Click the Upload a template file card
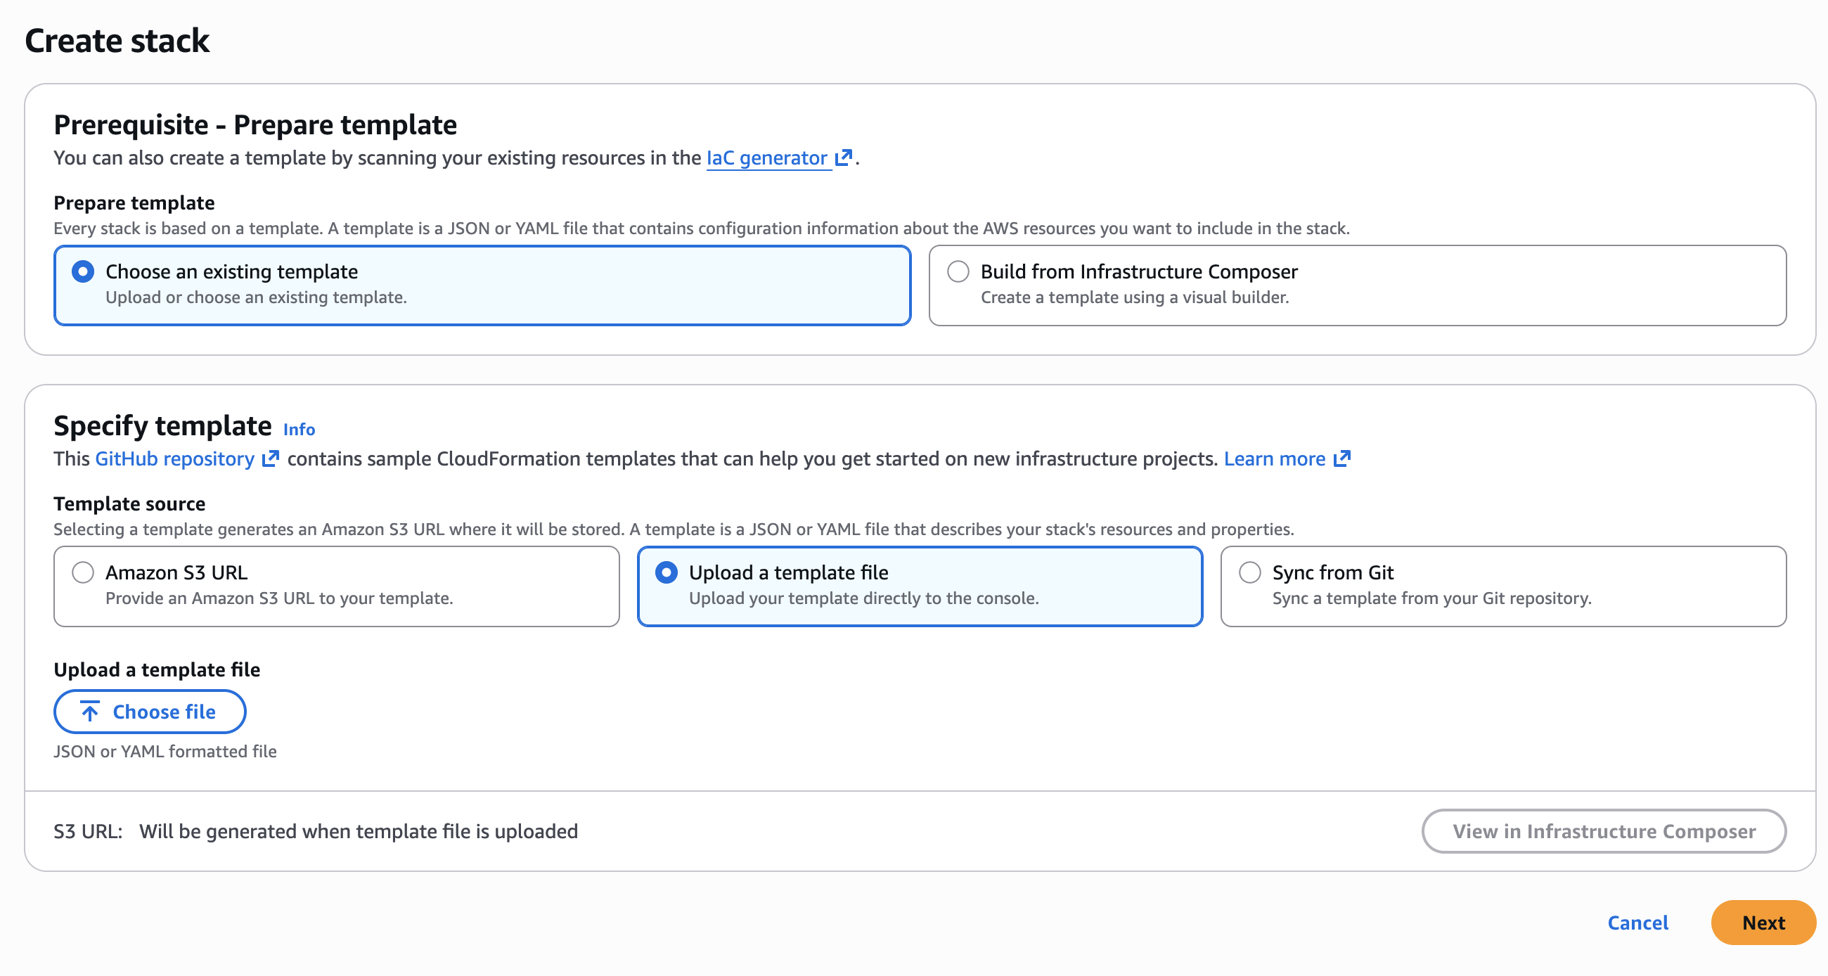 (x=920, y=586)
